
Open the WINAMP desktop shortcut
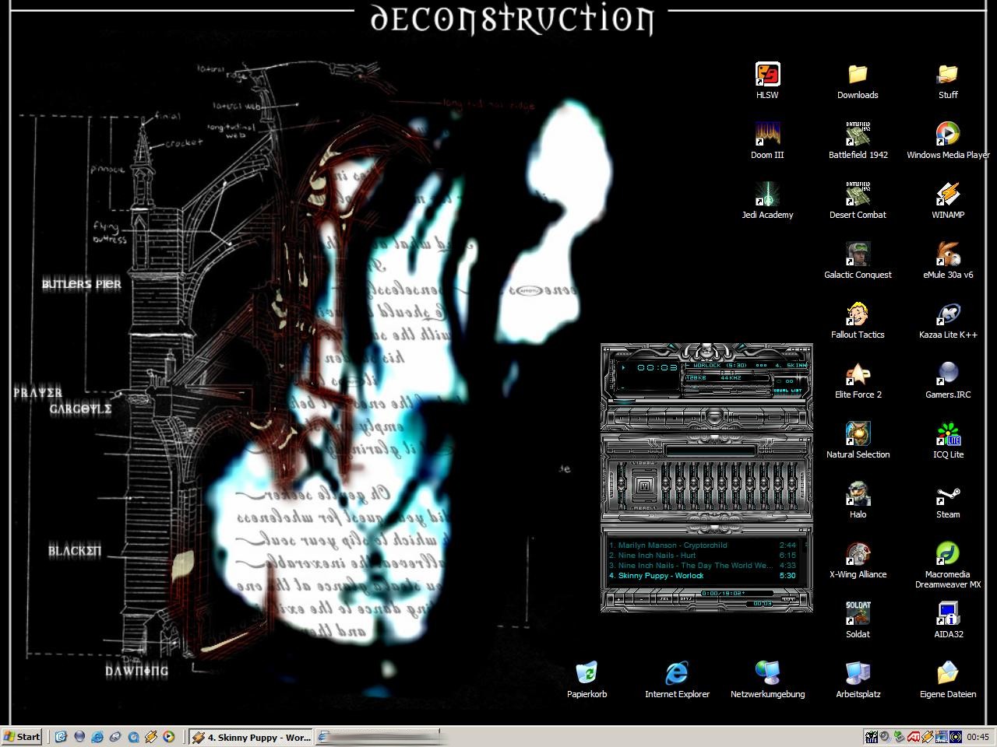[948, 201]
